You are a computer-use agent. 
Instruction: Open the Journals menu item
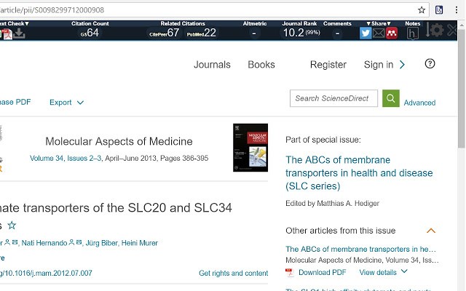[212, 65]
